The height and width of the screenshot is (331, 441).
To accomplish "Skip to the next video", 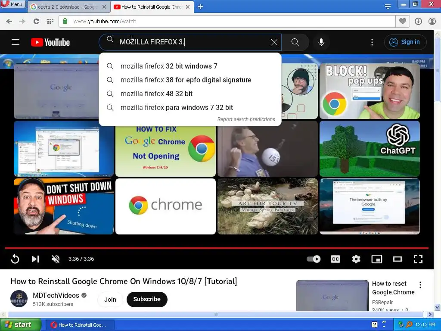I will 35,259.
